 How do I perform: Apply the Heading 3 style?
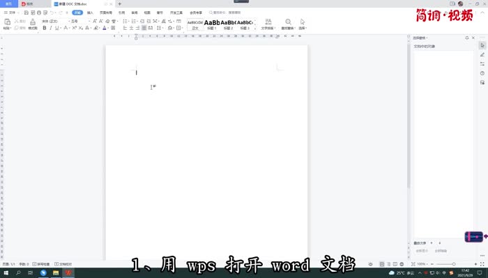(245, 24)
